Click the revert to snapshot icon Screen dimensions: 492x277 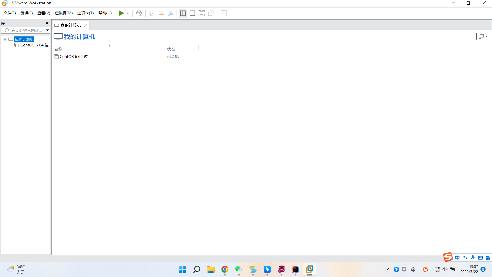(x=161, y=13)
